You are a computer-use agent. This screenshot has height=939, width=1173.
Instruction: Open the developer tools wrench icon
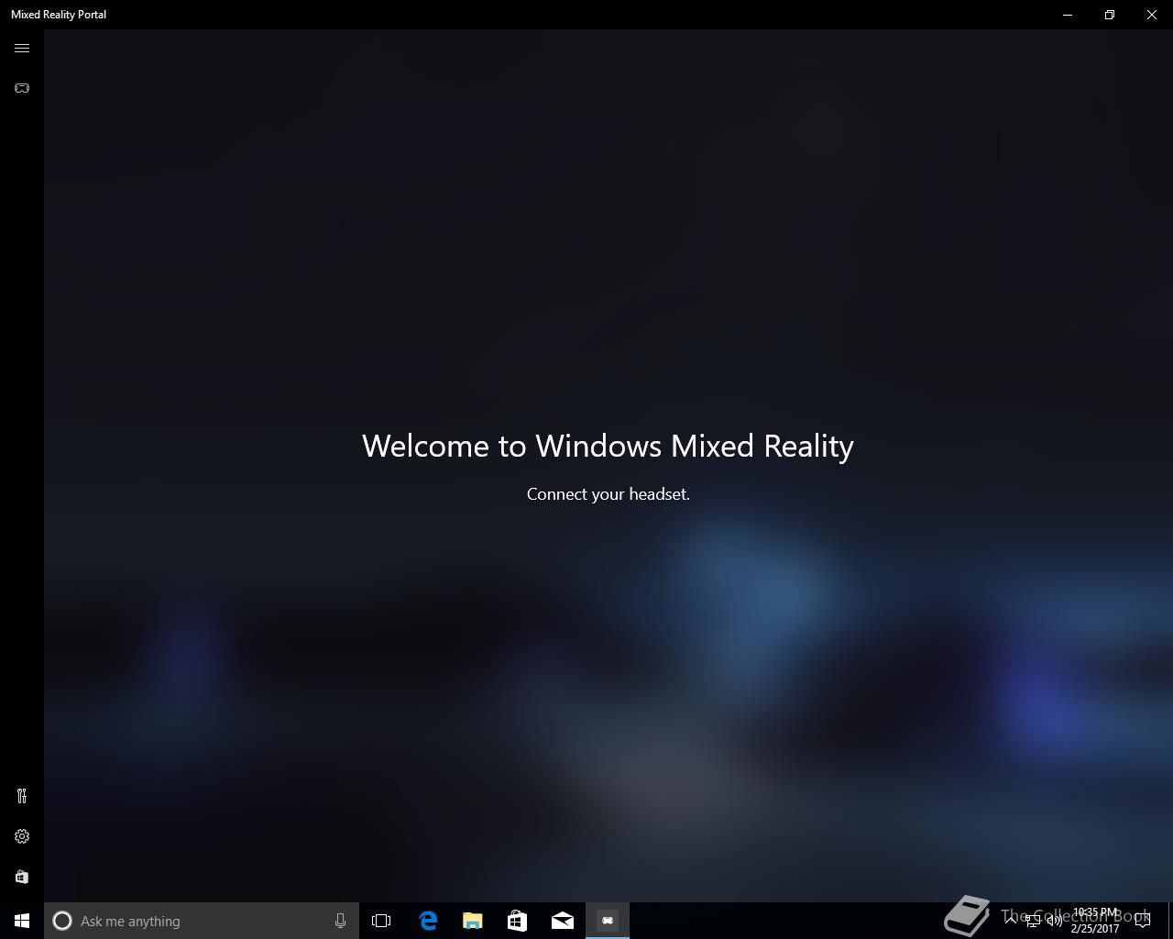[x=22, y=796]
